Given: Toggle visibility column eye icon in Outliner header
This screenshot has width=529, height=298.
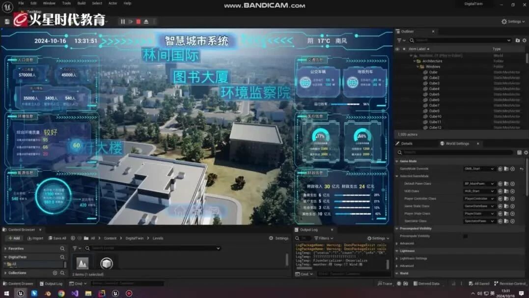Looking at the screenshot, I should [397, 49].
